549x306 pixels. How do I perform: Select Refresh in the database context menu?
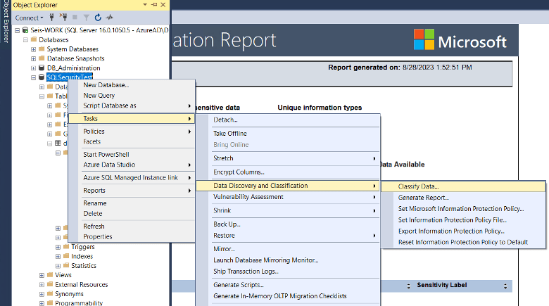[132, 227]
